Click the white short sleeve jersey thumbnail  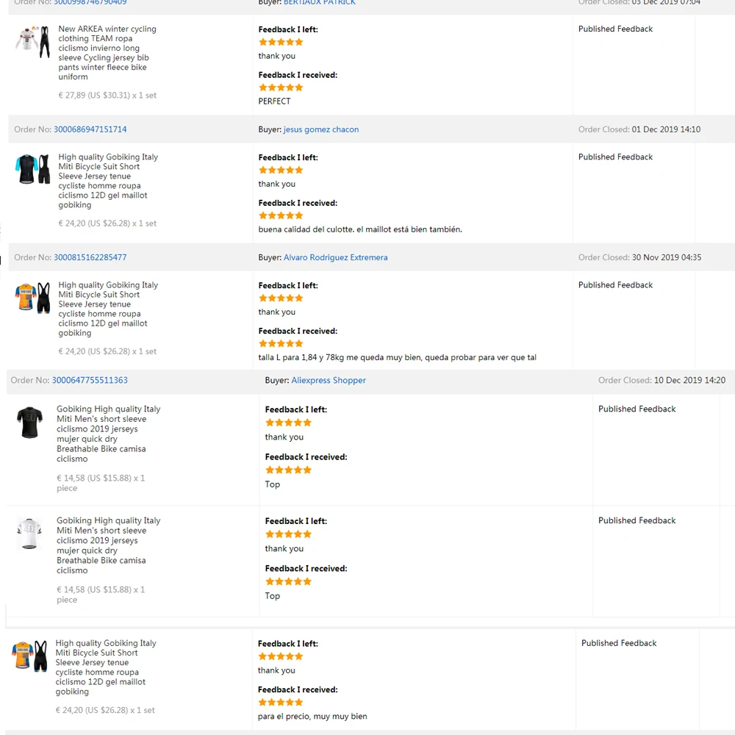30,534
